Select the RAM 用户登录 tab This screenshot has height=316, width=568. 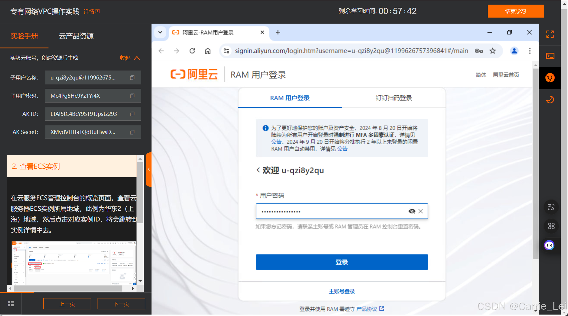click(290, 98)
